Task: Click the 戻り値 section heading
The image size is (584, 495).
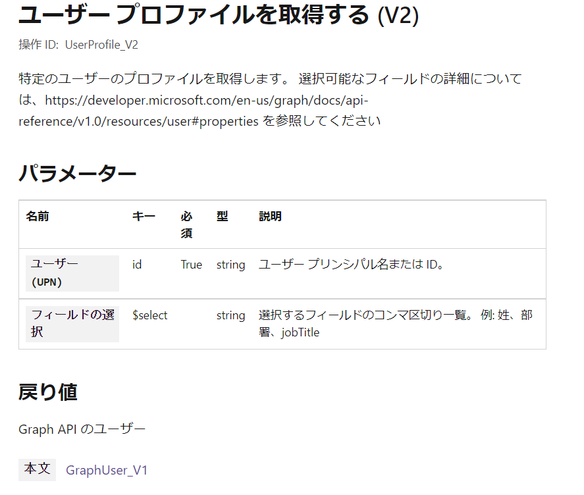Action: point(48,392)
